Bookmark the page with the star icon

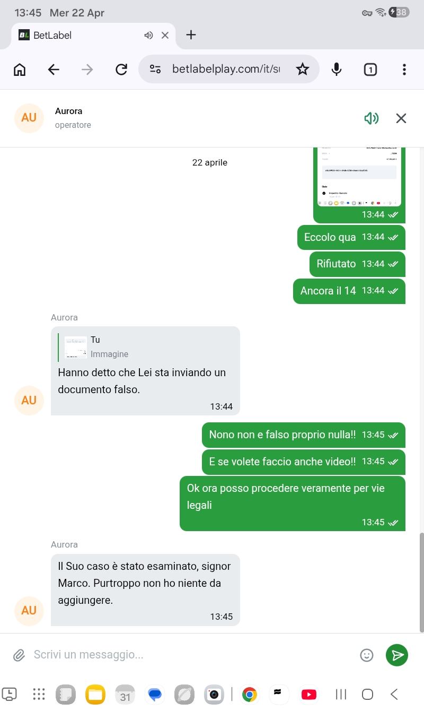pyautogui.click(x=303, y=69)
